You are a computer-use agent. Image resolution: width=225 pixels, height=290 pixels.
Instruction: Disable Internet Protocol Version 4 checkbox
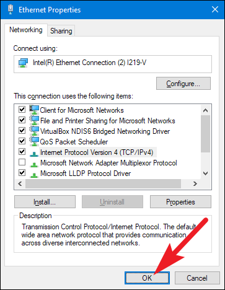coord(22,152)
